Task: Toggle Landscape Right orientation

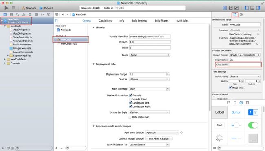Action: coord(130,106)
